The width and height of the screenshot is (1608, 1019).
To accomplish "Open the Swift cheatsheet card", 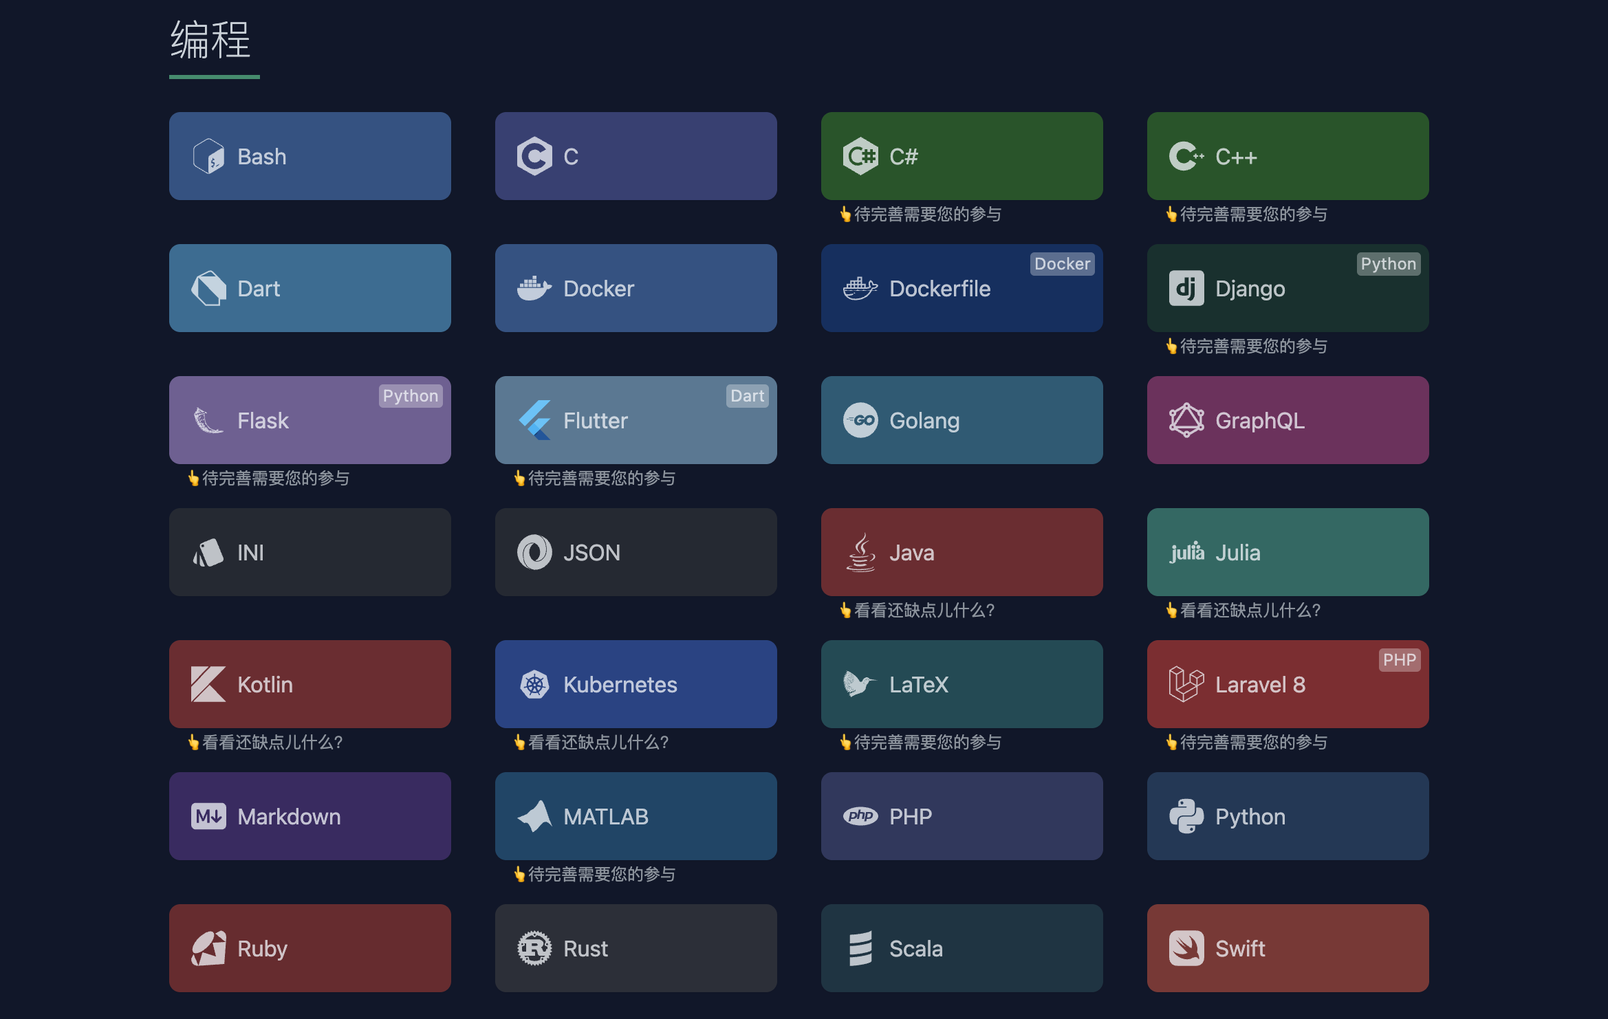I will coord(1288,948).
